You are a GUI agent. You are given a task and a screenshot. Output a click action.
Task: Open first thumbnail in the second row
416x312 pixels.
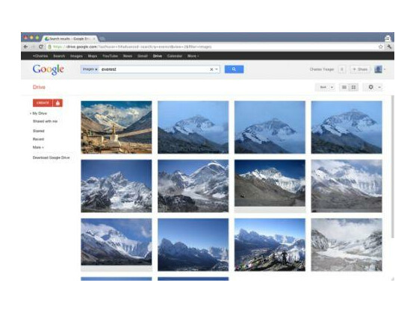coord(117,186)
